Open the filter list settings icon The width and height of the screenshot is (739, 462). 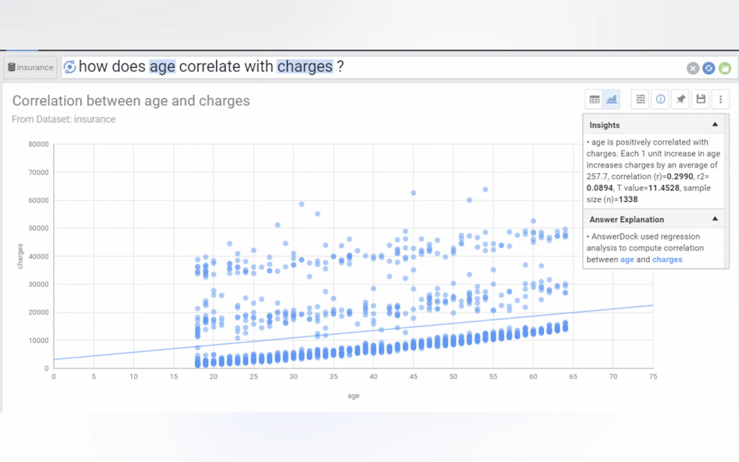[640, 99]
